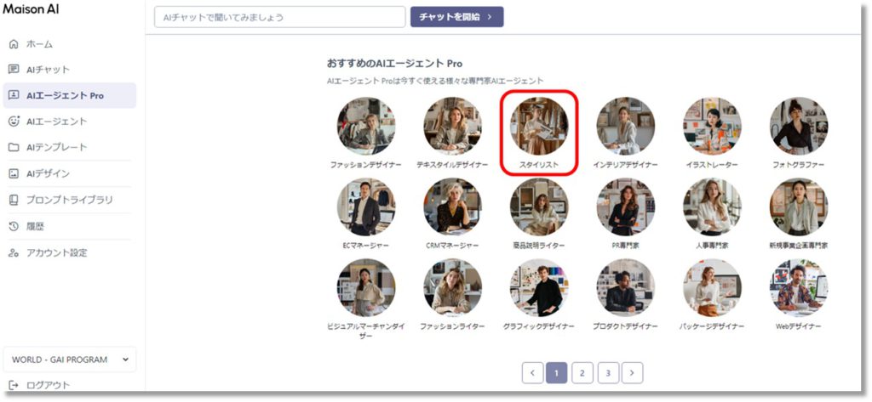The width and height of the screenshot is (872, 402).
Task: Jump to page 3 of agents
Action: coord(607,372)
